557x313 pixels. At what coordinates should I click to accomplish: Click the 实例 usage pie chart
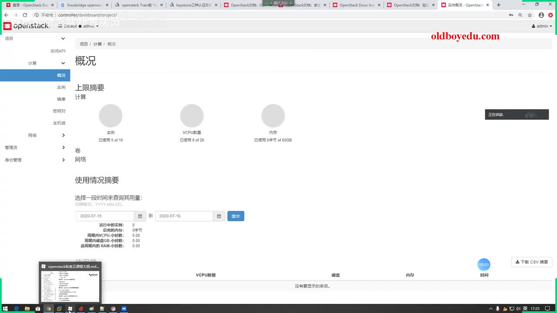tap(111, 116)
